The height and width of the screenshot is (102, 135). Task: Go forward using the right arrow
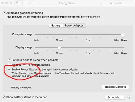pyautogui.click(x=22, y=3)
